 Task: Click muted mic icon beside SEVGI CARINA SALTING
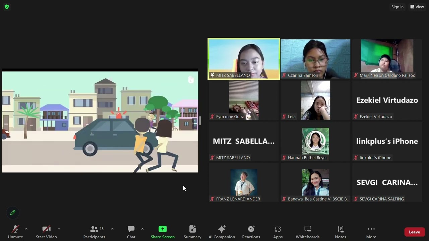[356, 199]
